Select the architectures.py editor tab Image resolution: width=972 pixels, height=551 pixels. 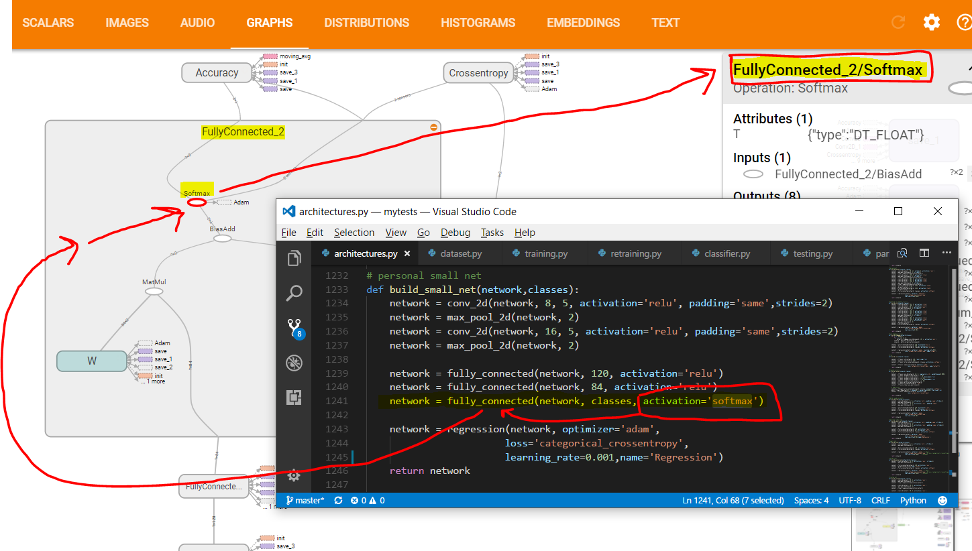pos(366,254)
